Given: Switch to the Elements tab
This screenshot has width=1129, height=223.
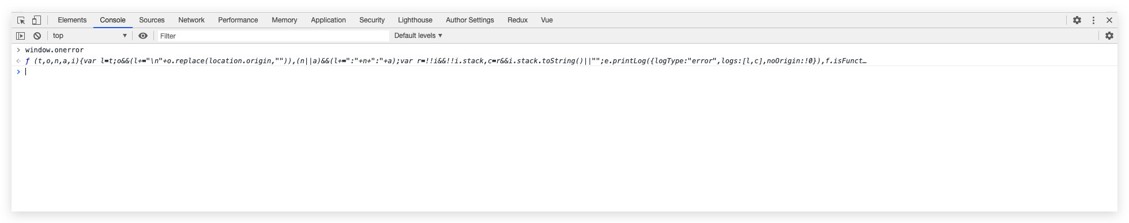Looking at the screenshot, I should click(x=72, y=20).
